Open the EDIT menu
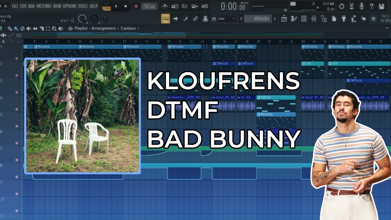Viewport: 391px width, 220px height. tap(23, 6)
